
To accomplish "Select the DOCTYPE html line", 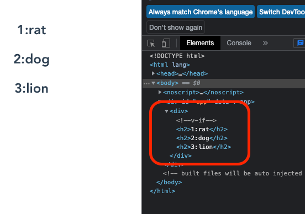I will pyautogui.click(x=177, y=56).
